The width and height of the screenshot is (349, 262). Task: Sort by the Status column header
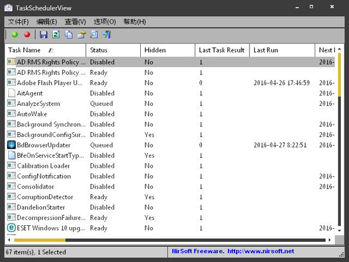coord(113,50)
